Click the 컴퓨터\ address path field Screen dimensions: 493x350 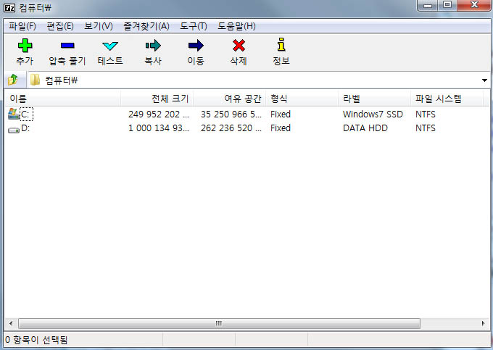point(258,80)
